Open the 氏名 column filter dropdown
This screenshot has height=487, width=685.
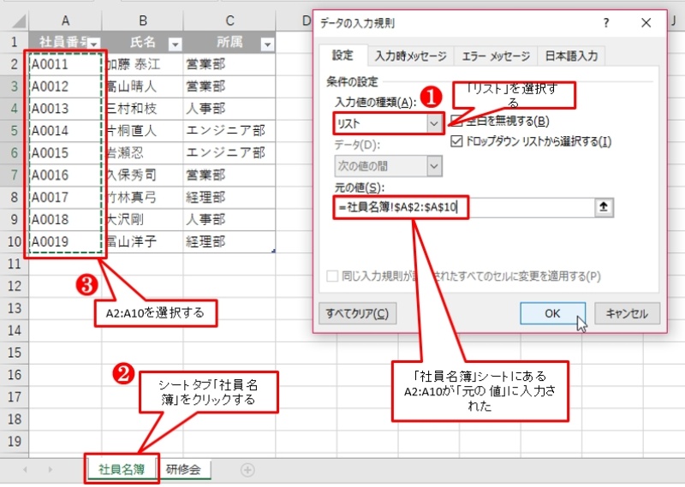tap(174, 44)
